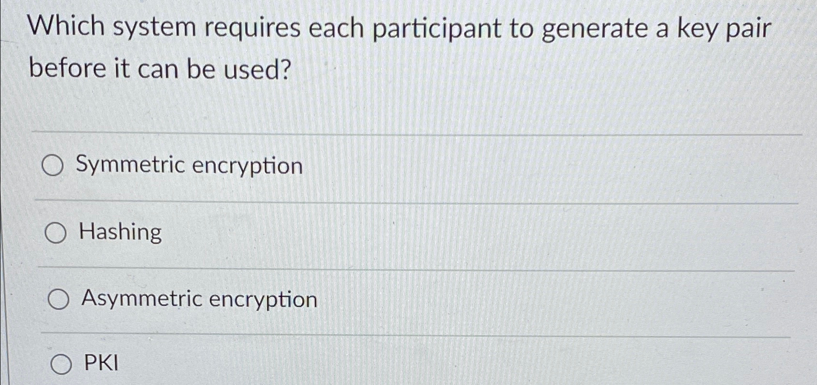Click the Asymmetric encryption option label
Image resolution: width=817 pixels, height=385 pixels.
[x=199, y=300]
